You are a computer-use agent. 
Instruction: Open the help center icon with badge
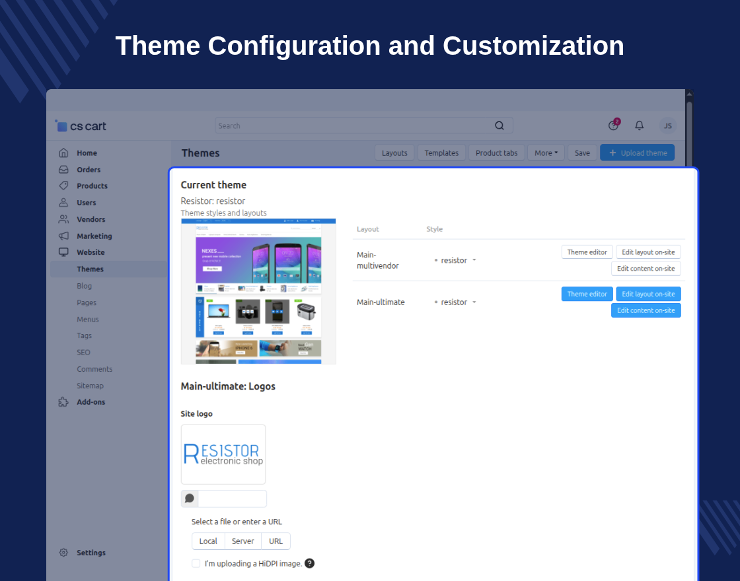[x=614, y=125]
